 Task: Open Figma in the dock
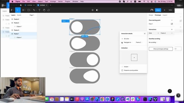tap(112, 99)
